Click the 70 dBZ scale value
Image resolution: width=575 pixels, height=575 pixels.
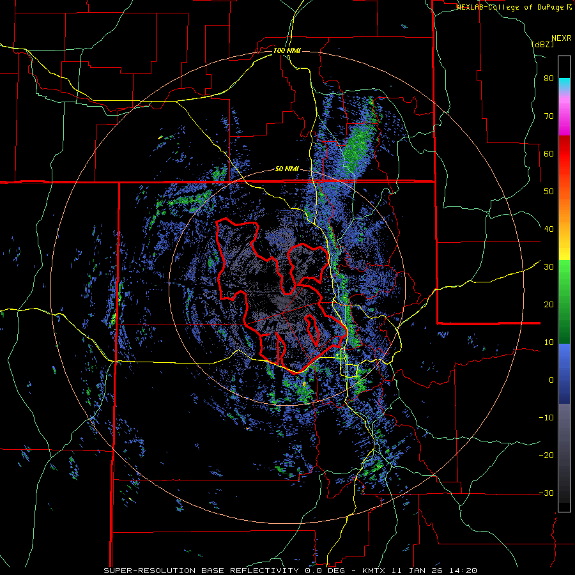(549, 116)
